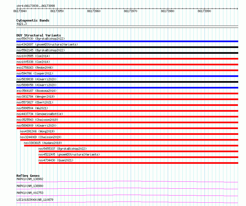Click the blue bar under nsv5898058
Viewport: 246px width, 206px height.
(x=127, y=88)
